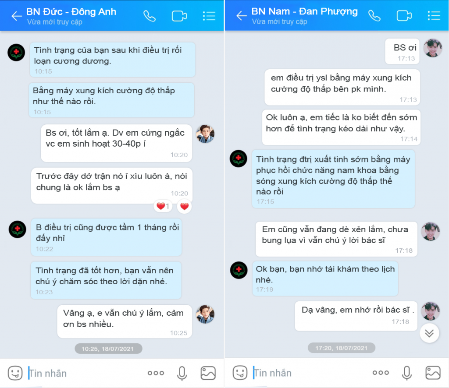Jump to latest message with down chevrons

(x=429, y=333)
